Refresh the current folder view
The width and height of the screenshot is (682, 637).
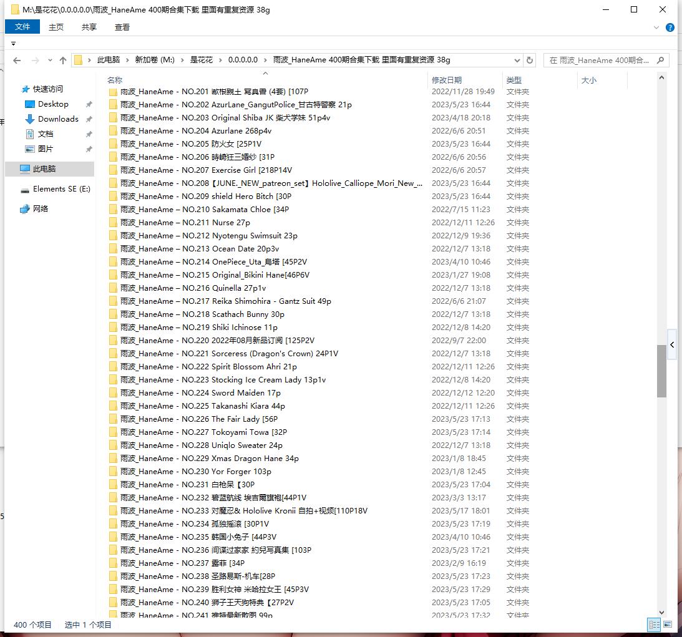(x=529, y=60)
